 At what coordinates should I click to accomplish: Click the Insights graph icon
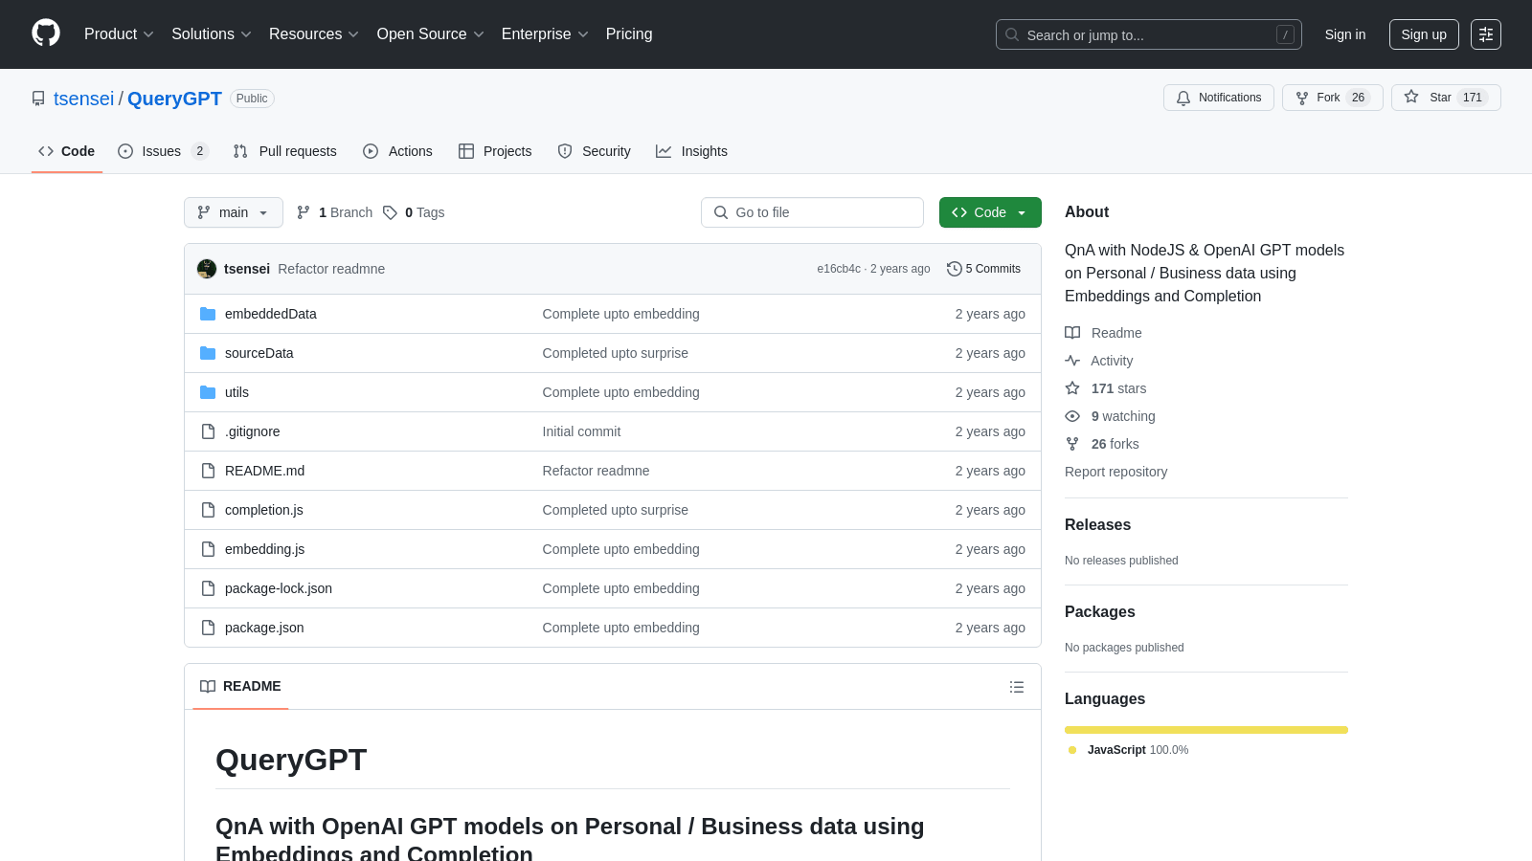coord(664,151)
